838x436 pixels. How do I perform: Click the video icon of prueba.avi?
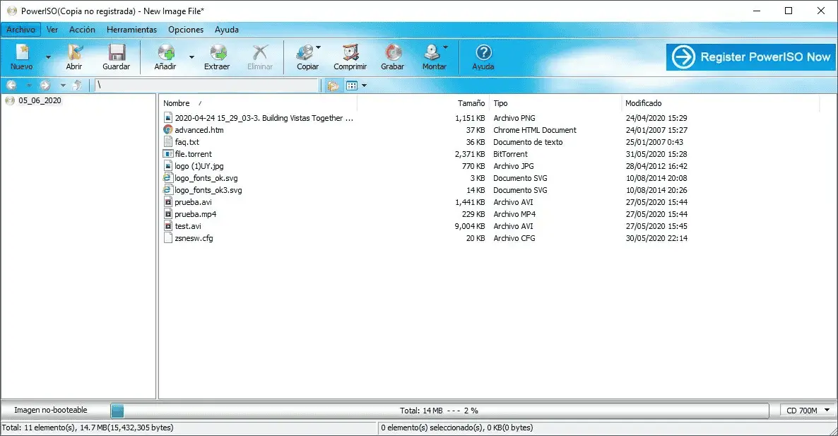[x=168, y=202]
